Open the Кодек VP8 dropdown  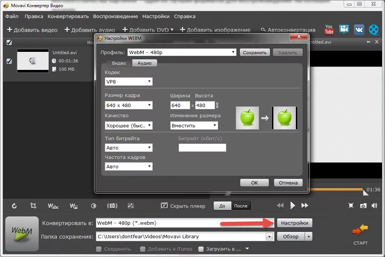point(129,82)
